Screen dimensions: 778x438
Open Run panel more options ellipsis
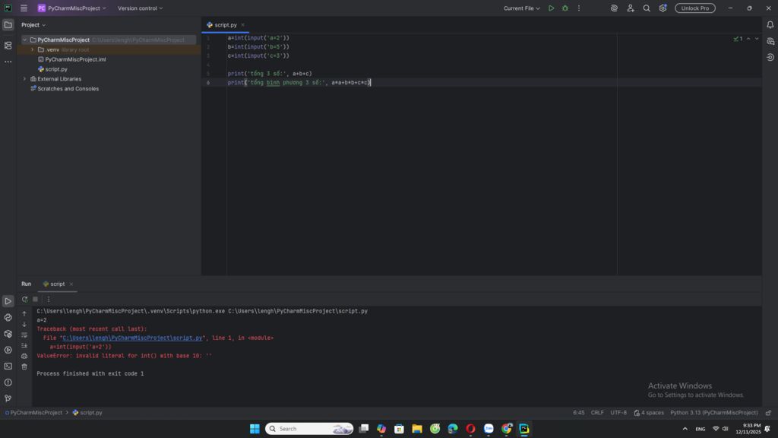click(49, 300)
